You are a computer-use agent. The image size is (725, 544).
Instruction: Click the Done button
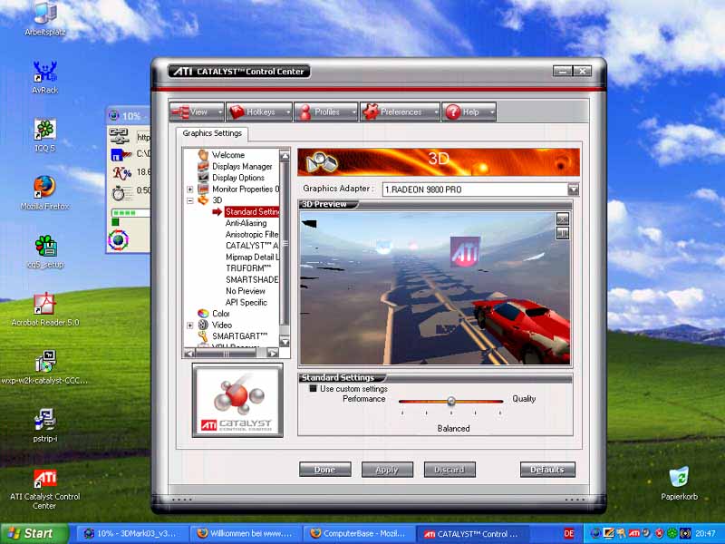(x=325, y=470)
